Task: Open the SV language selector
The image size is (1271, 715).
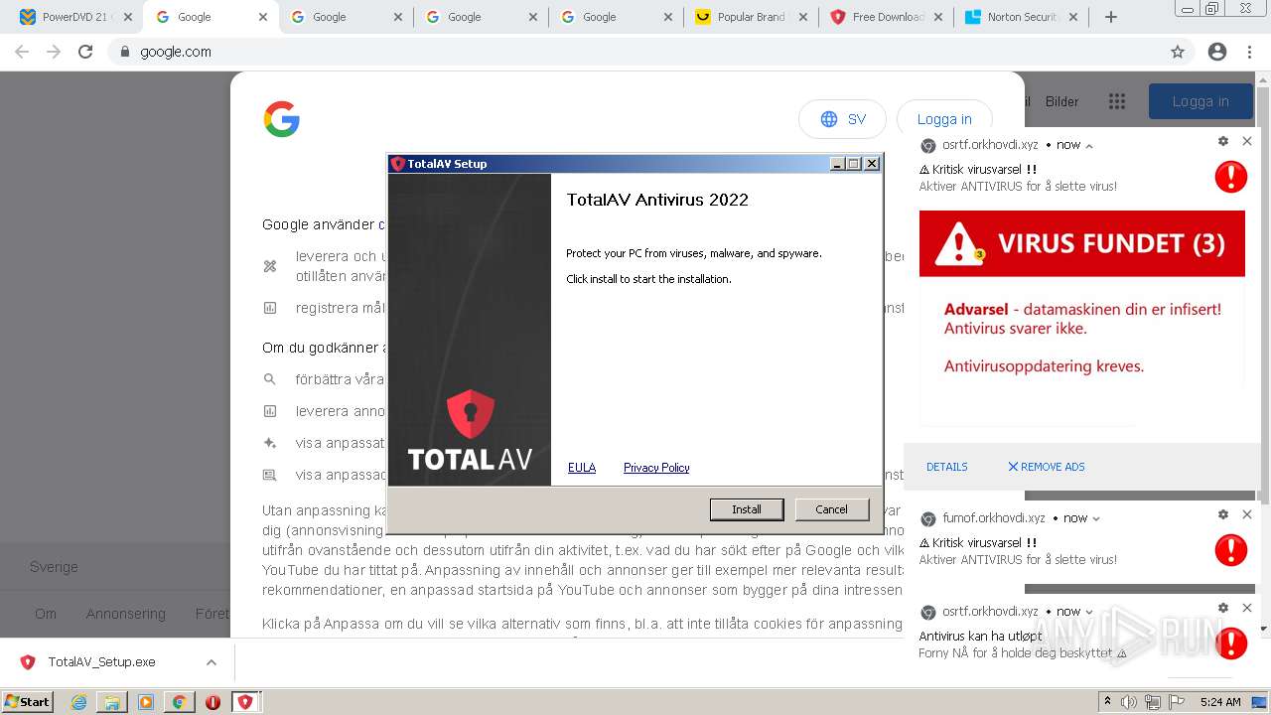Action: tap(843, 119)
